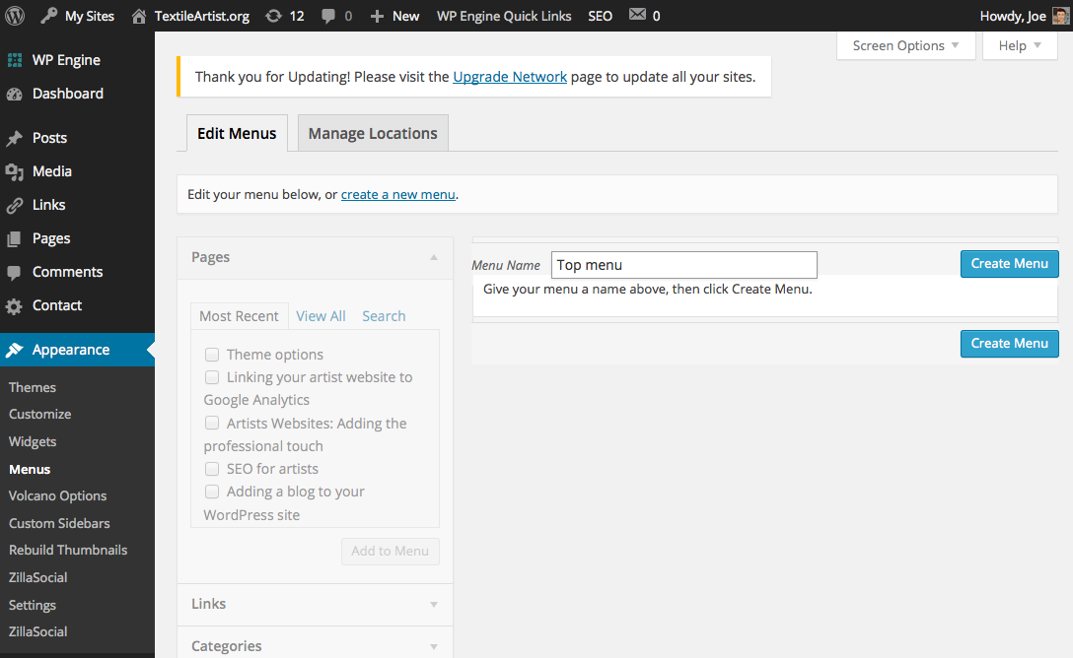Click the create a new menu link
This screenshot has width=1073, height=658.
point(398,195)
